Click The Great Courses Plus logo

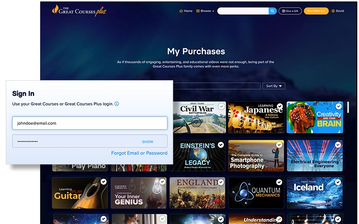pyautogui.click(x=79, y=10)
